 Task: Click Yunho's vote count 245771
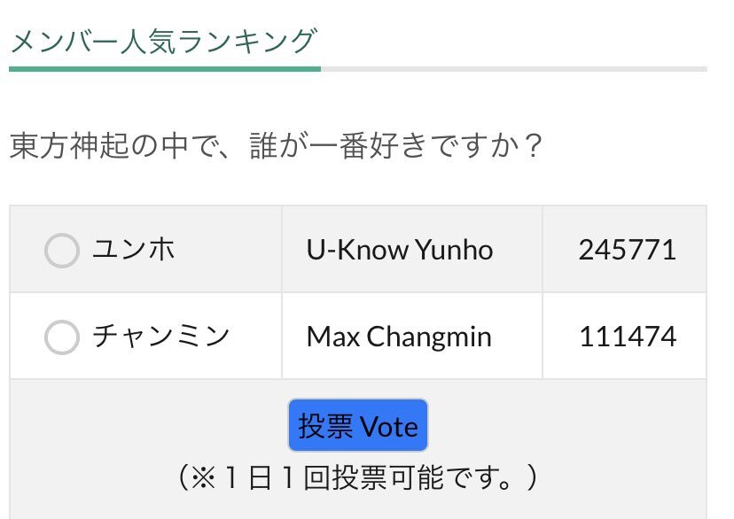[x=628, y=250]
